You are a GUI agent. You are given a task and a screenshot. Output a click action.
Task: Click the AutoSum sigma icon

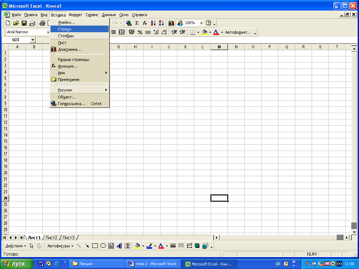137,23
